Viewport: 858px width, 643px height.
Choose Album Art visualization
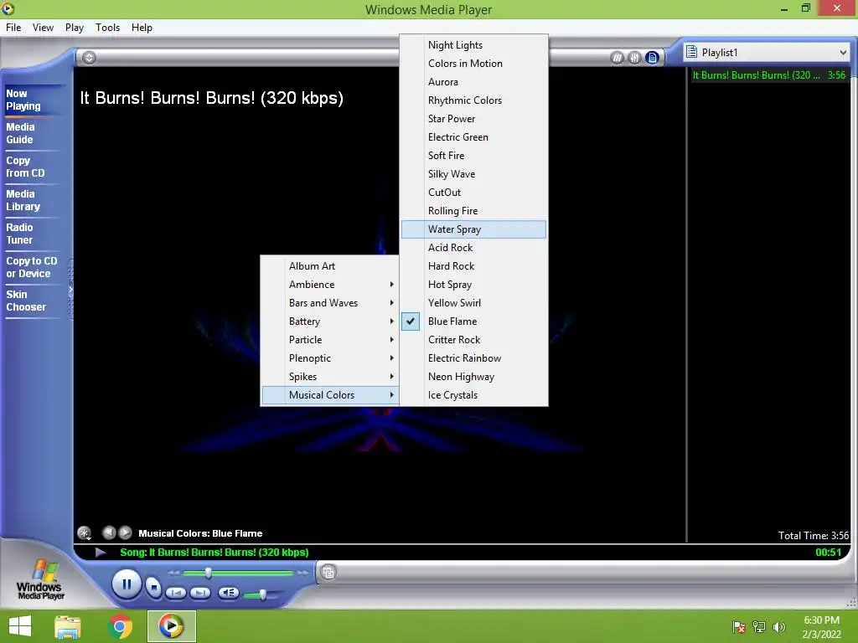(x=330, y=266)
